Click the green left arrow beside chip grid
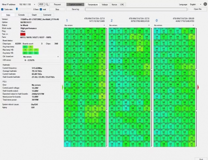Image resolution: width=208 pixels, height=160 pixels. tap(62, 88)
